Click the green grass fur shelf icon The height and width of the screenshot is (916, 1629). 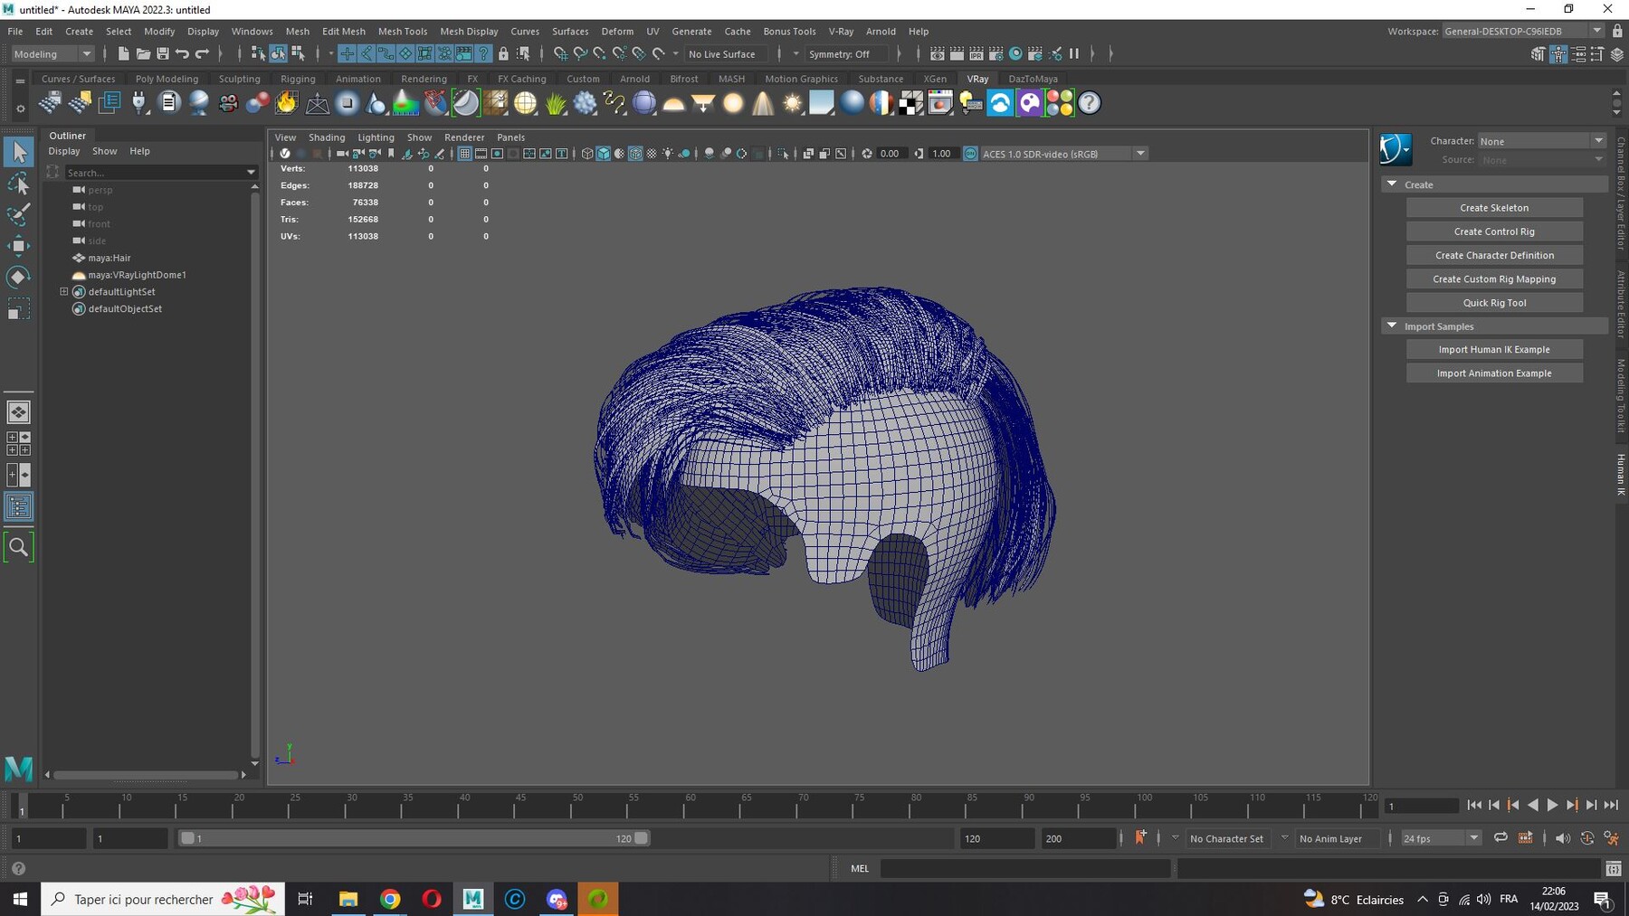(556, 103)
